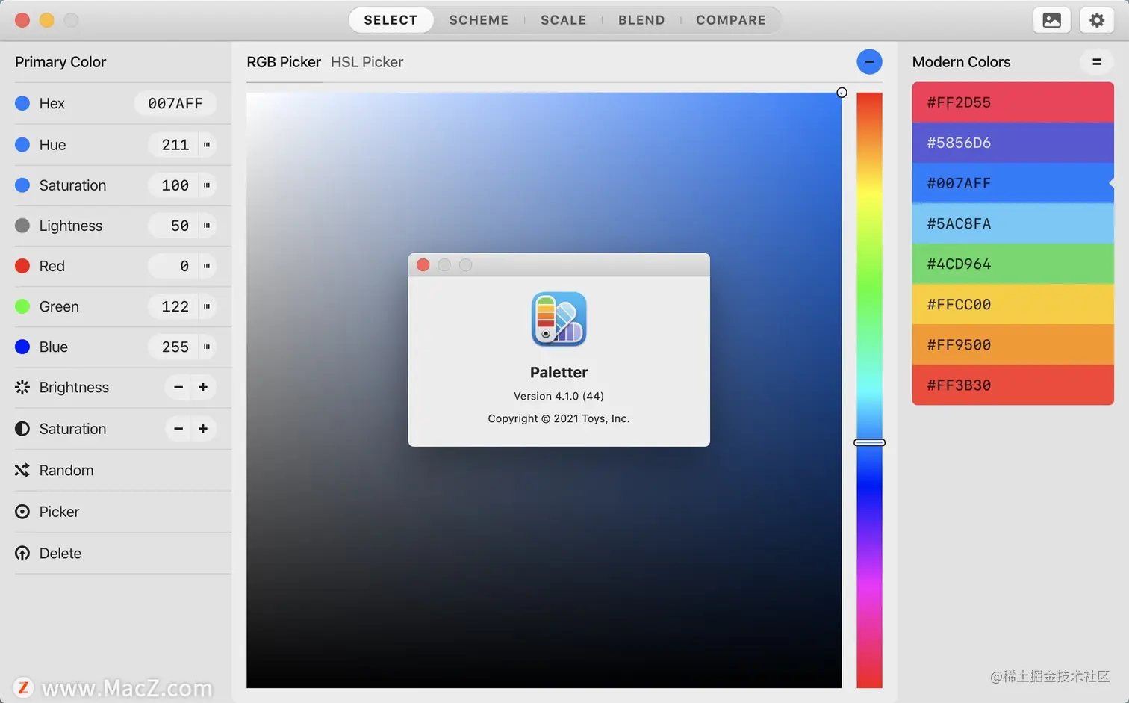Switch to the SCALE tab
Viewport: 1129px width, 703px height.
click(x=564, y=20)
